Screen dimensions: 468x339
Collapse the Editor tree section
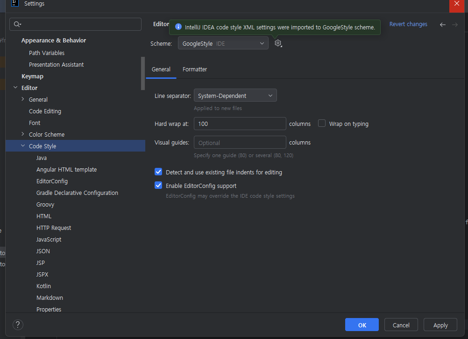(x=15, y=88)
